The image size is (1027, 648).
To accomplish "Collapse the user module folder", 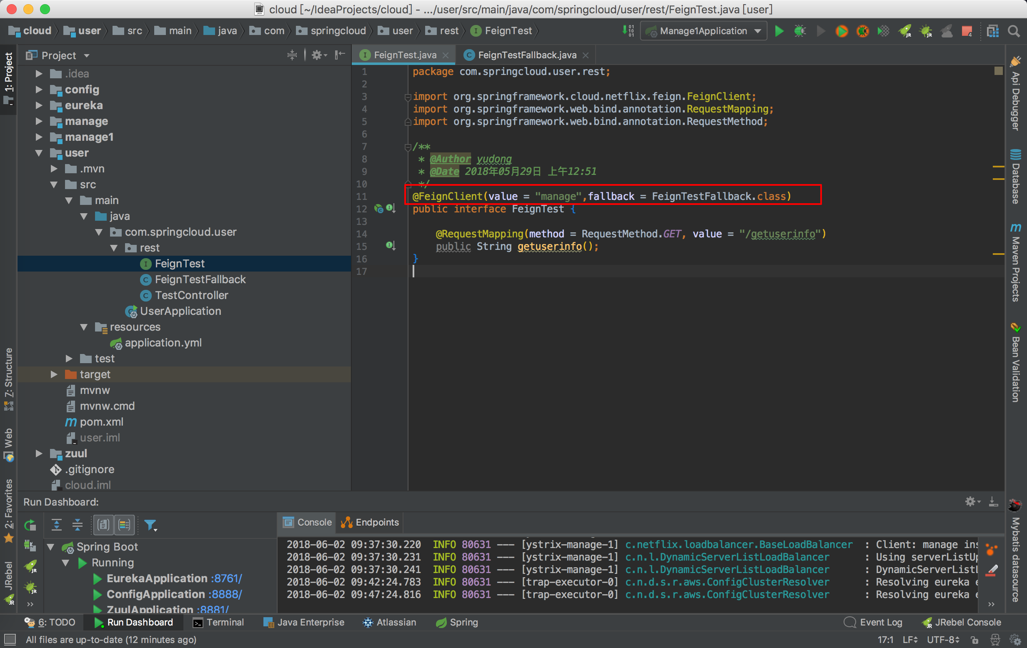I will (39, 153).
